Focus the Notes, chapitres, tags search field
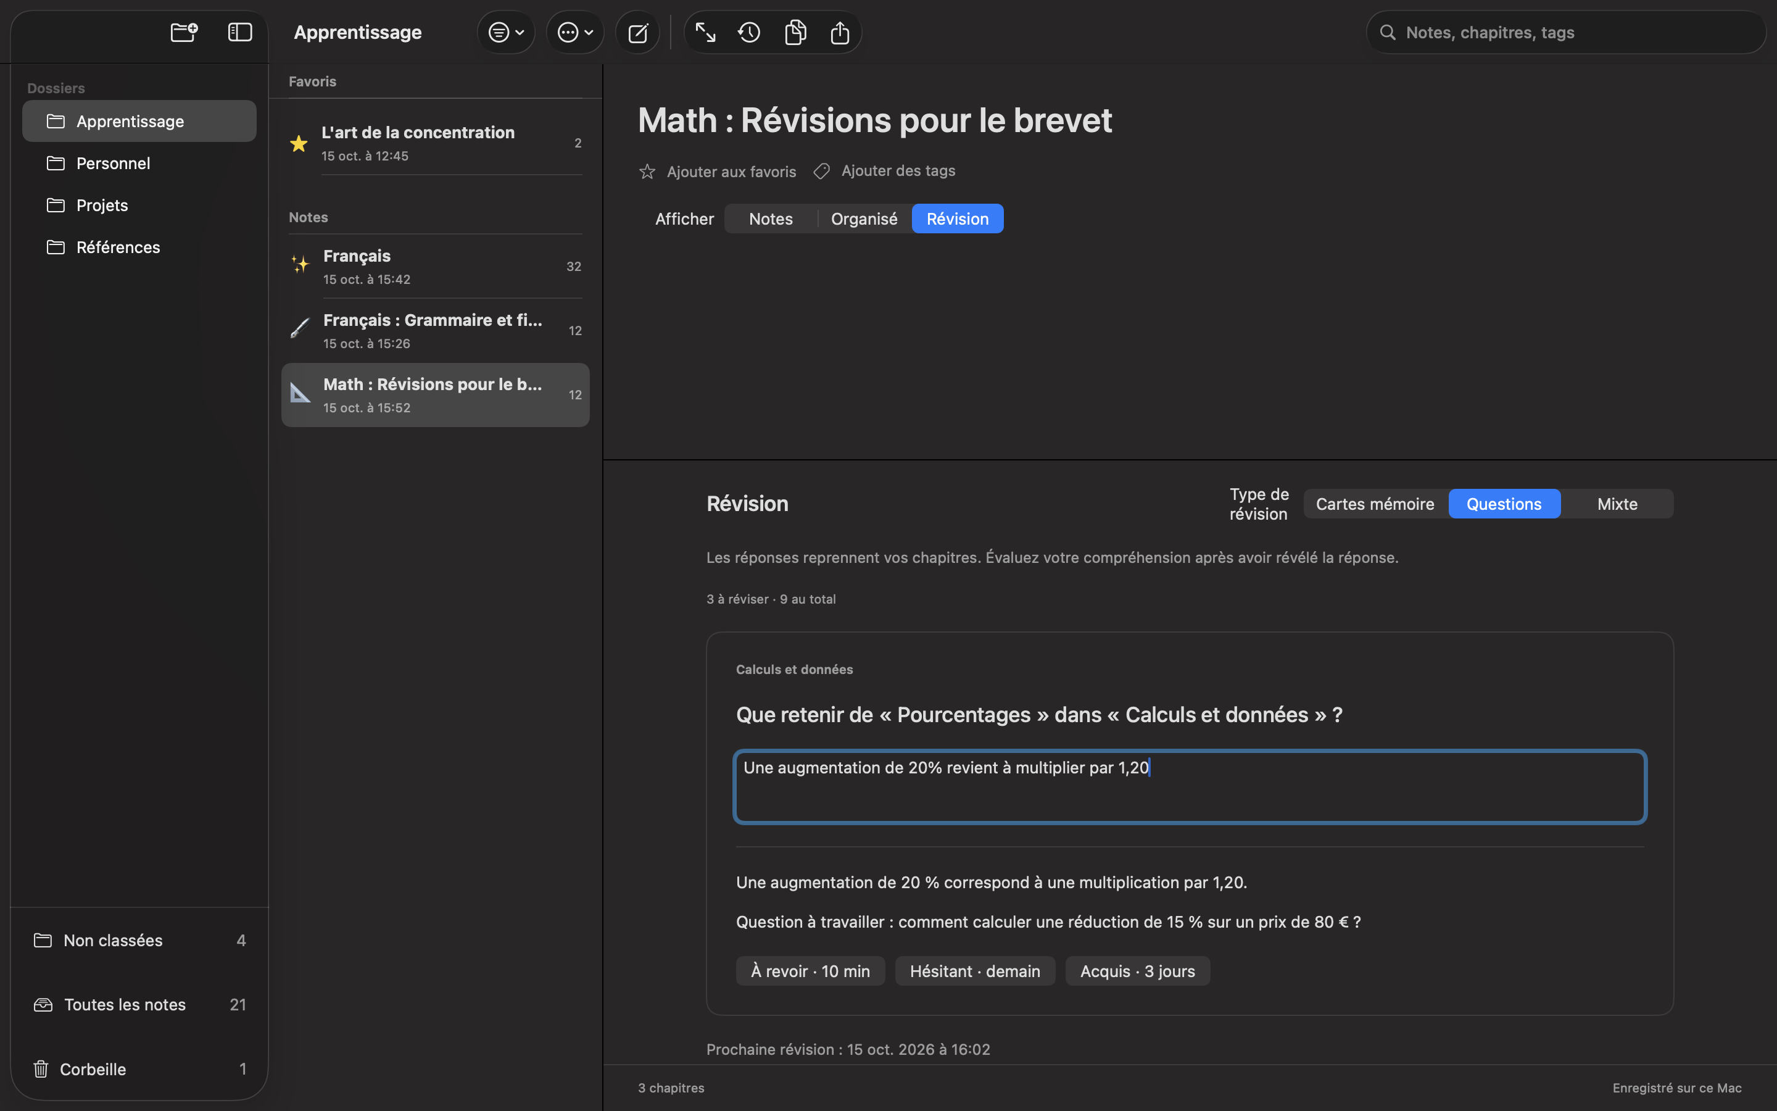Image resolution: width=1777 pixels, height=1111 pixels. click(x=1565, y=32)
